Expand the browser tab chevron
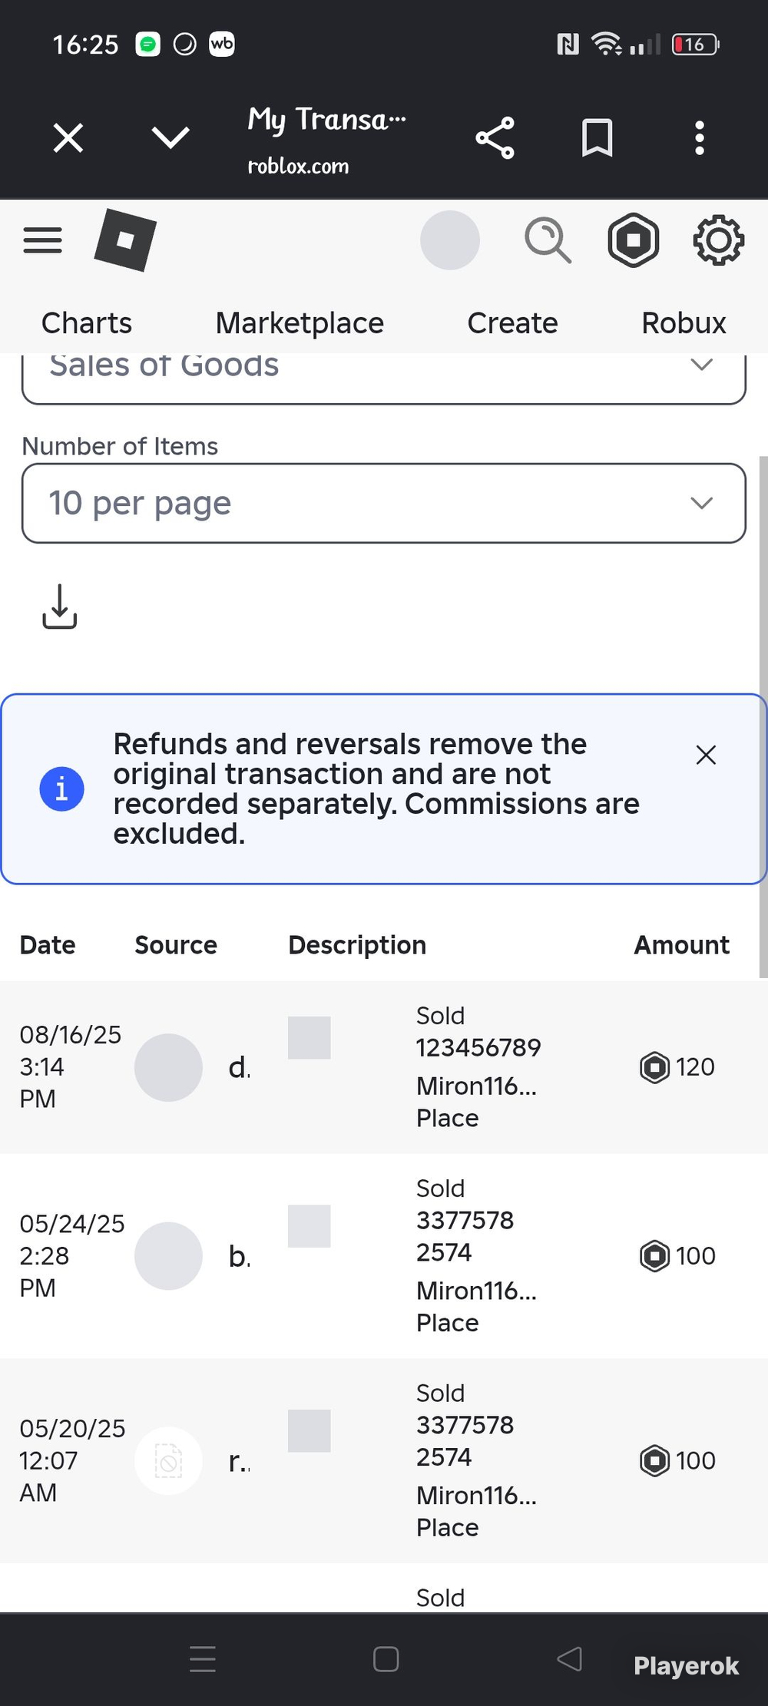Viewport: 768px width, 1706px height. coord(170,138)
